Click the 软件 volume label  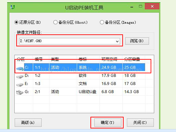tap(83, 76)
